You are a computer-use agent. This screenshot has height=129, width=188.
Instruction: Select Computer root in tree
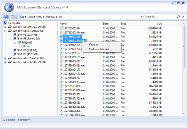point(14,23)
